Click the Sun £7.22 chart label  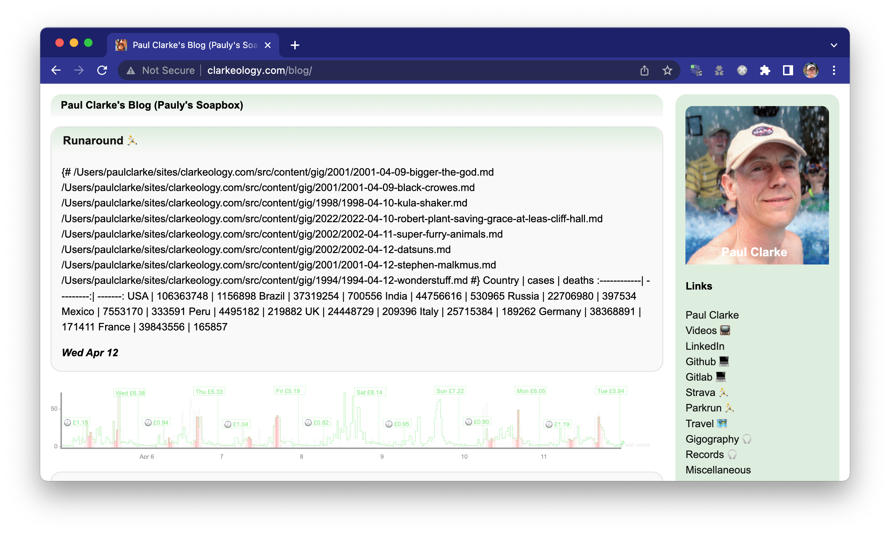[450, 391]
